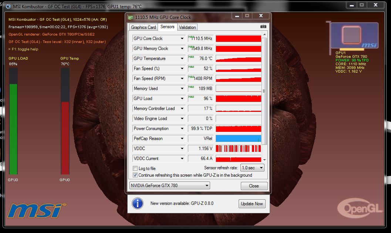Screen dimensions: 391x233
Task: Click the VDDC voltage graph
Action: point(238,148)
